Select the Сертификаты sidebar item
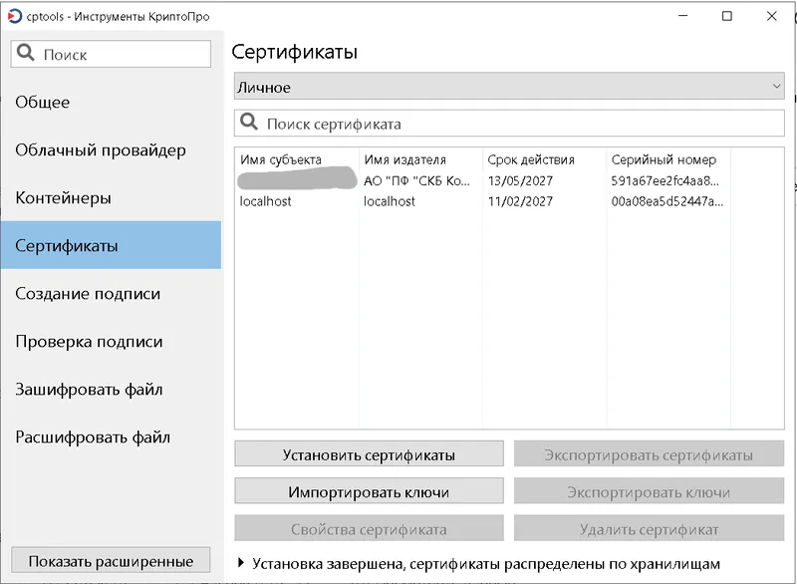This screenshot has height=584, width=797. (111, 245)
